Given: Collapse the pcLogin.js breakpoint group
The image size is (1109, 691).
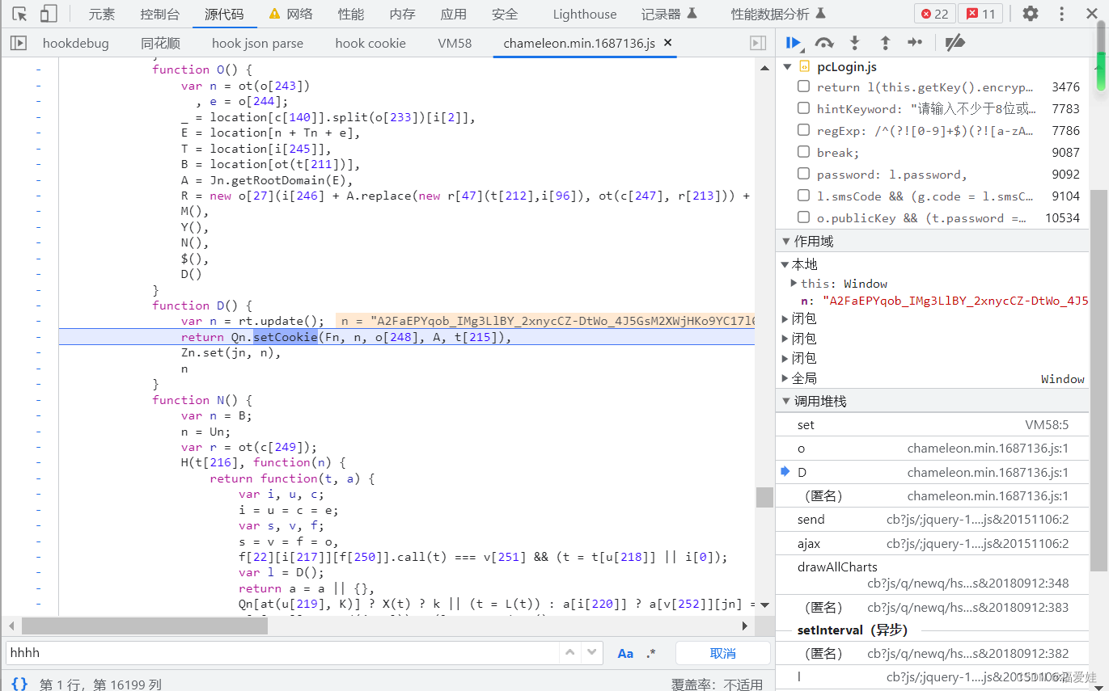Looking at the screenshot, I should [787, 66].
